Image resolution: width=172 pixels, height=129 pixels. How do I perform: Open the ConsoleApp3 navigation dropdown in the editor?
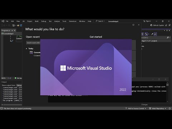11,34
